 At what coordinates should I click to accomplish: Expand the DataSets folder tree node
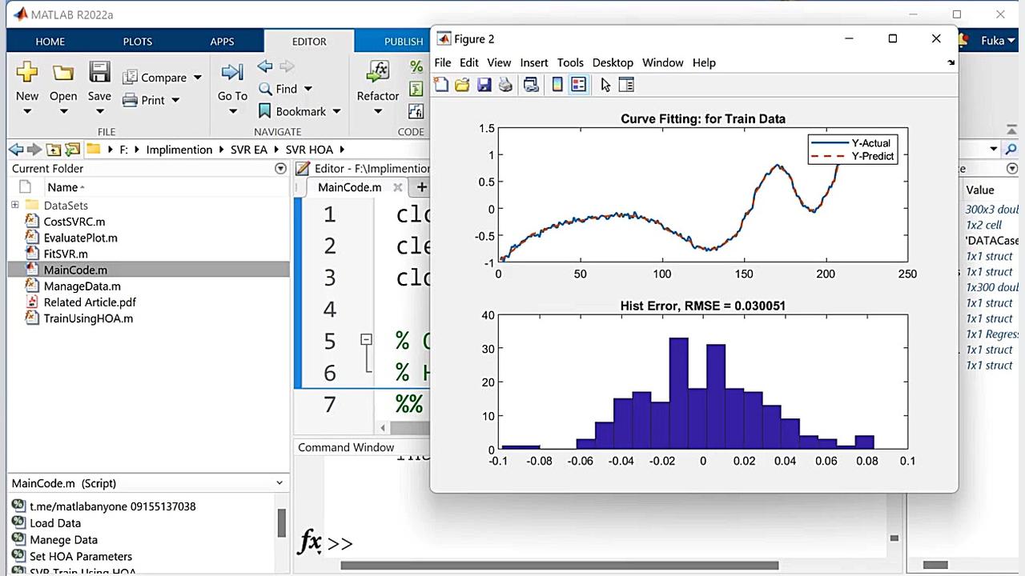14,206
